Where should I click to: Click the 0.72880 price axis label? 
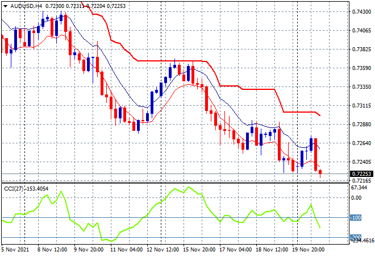[361, 124]
